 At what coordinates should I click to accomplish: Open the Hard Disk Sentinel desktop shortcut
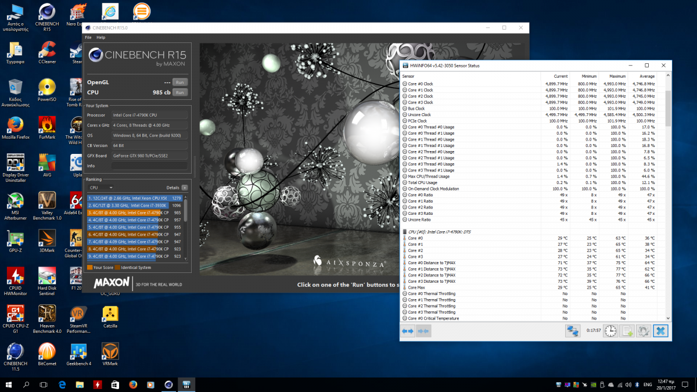pyautogui.click(x=46, y=282)
